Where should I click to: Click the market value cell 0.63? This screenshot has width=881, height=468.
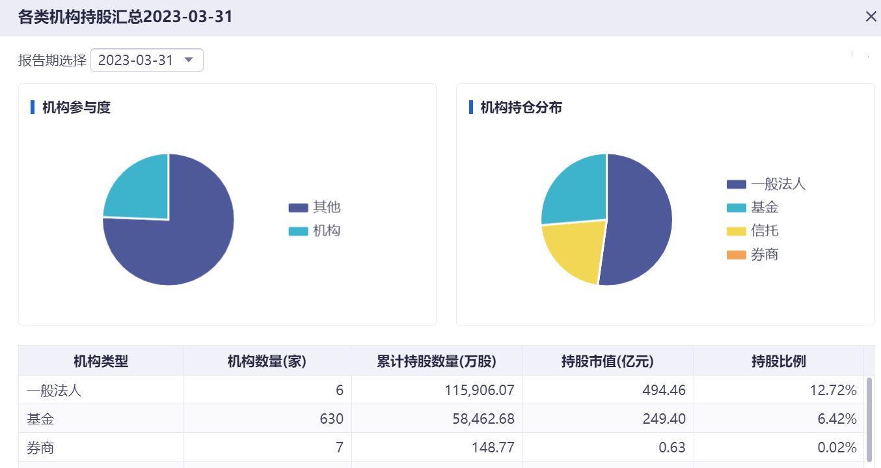pyautogui.click(x=673, y=448)
